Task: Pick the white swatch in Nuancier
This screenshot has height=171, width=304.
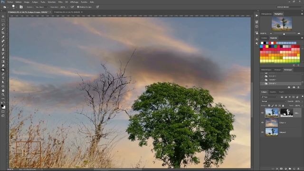Action: click(262, 43)
